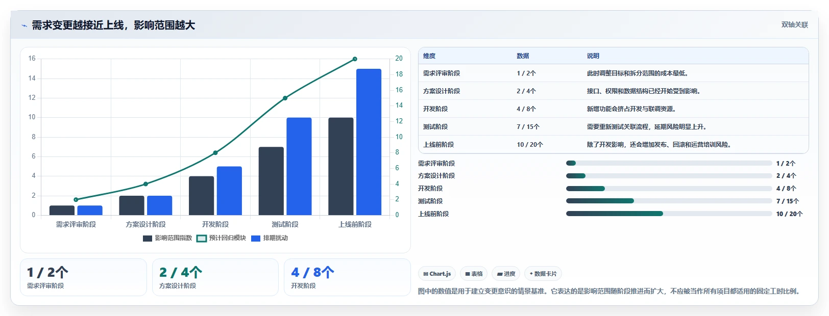This screenshot has width=829, height=316.
Task: Click 接口、权限和数据结构 description cell
Action: pyautogui.click(x=645, y=91)
